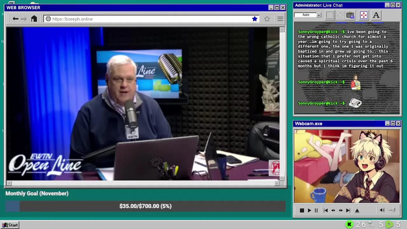
Task: Go back using the browser back arrow
Action: point(15,19)
